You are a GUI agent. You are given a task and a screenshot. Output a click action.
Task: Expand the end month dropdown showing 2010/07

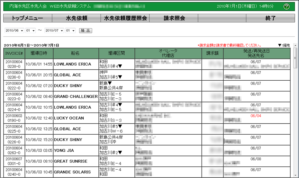tap(54, 31)
